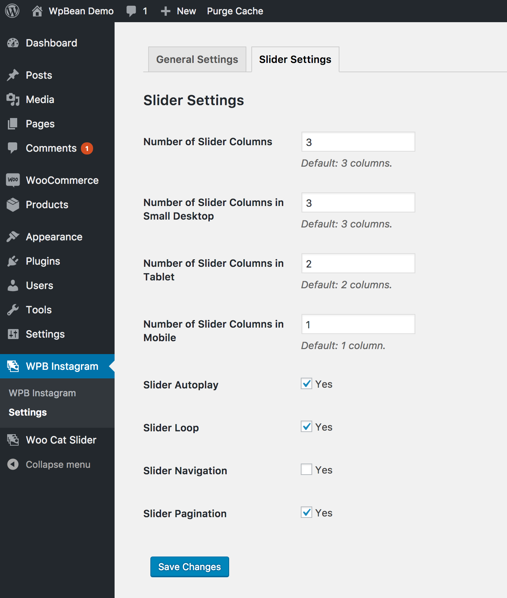Click the Comments speech bubble sidebar icon

click(13, 148)
